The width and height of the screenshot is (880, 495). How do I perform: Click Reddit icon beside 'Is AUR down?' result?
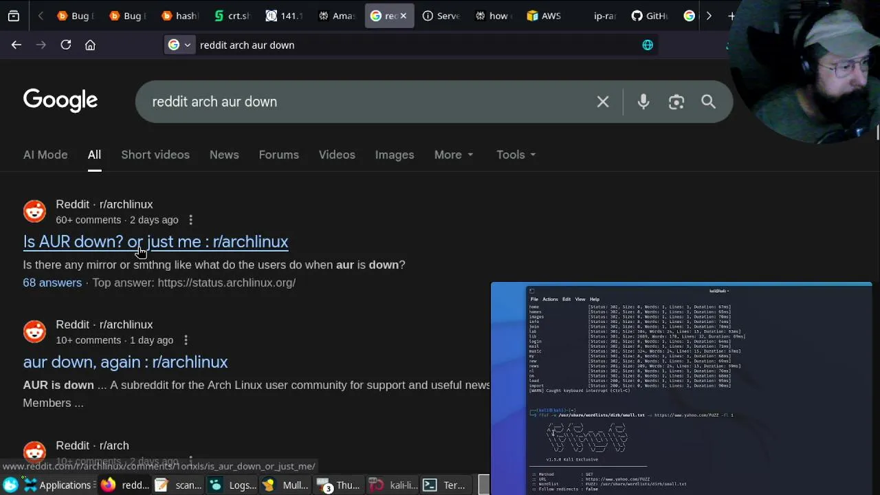(34, 211)
